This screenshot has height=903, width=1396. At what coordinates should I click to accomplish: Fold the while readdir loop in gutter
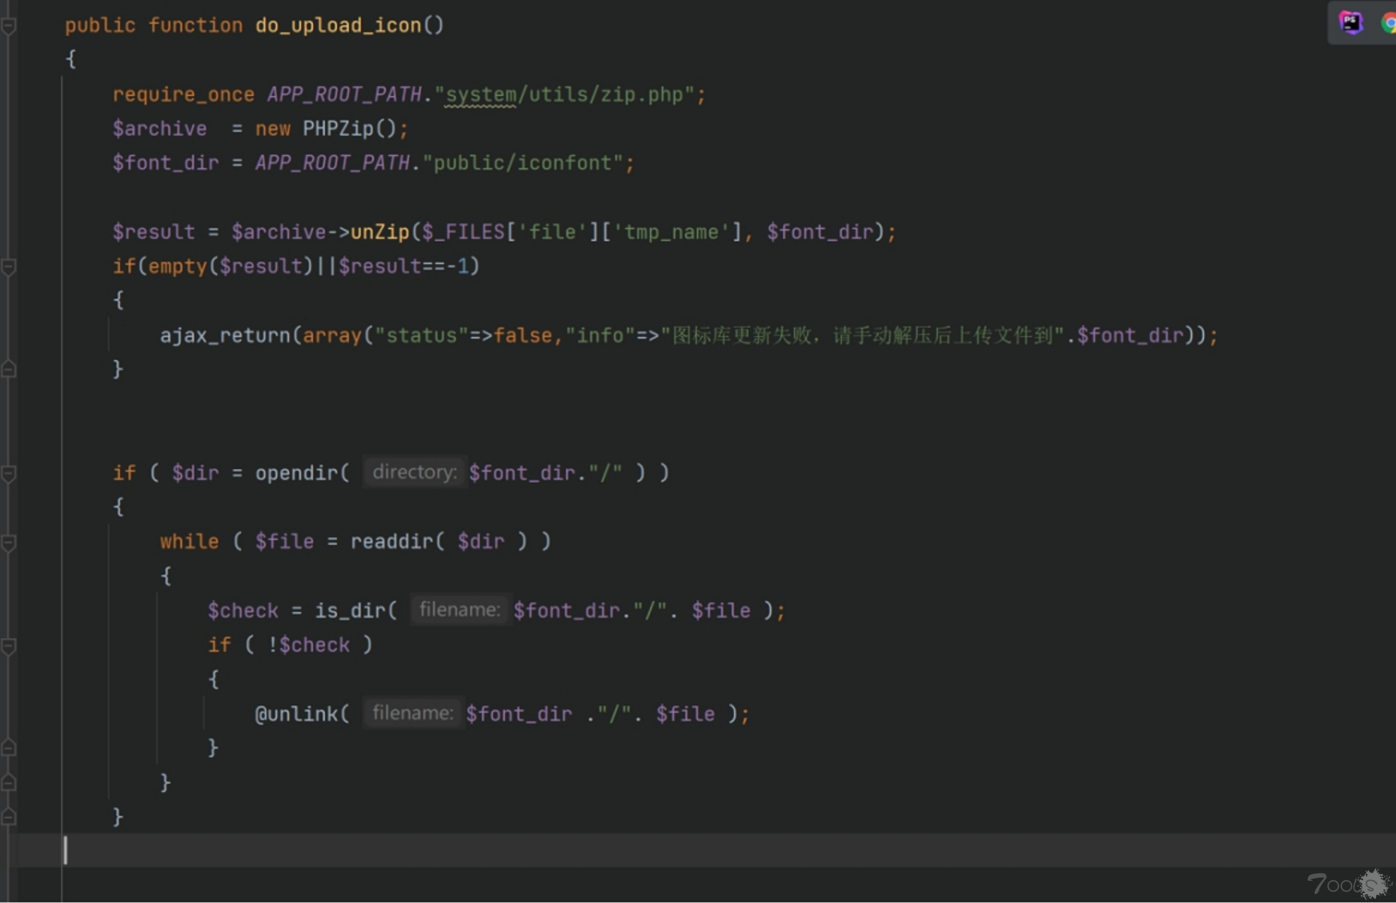tap(8, 542)
